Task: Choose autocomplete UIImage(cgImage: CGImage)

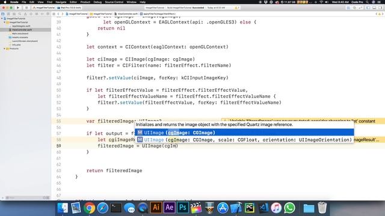Action: pos(244,133)
